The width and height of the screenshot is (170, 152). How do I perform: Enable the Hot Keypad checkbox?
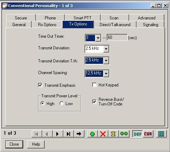[x=94, y=85]
